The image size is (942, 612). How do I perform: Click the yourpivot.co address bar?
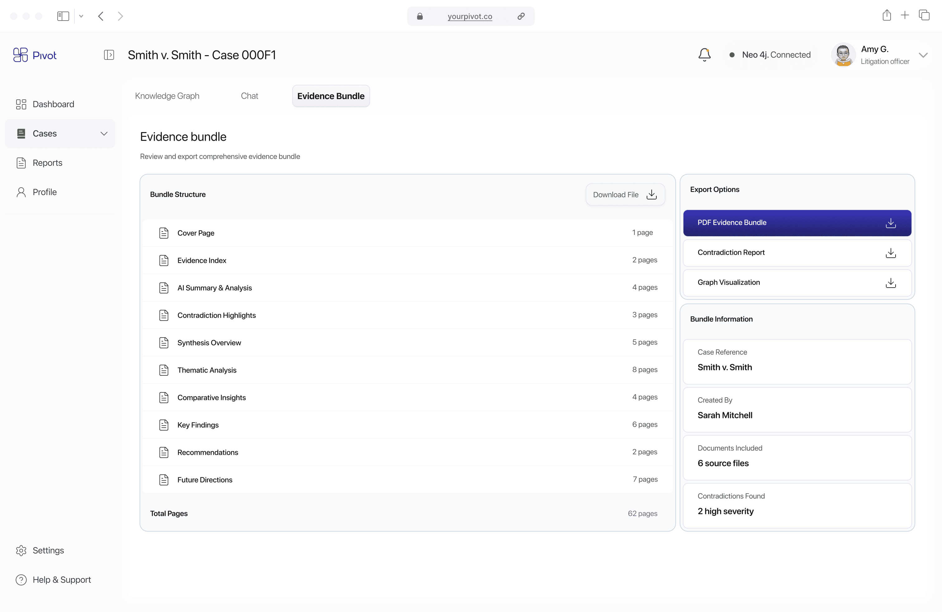tap(470, 16)
